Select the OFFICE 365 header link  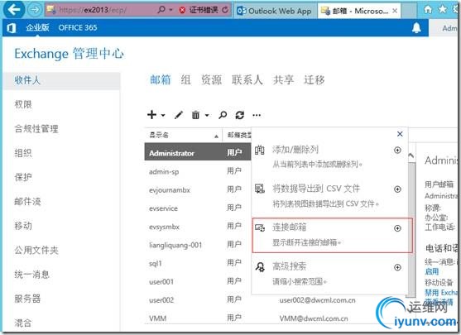click(78, 28)
